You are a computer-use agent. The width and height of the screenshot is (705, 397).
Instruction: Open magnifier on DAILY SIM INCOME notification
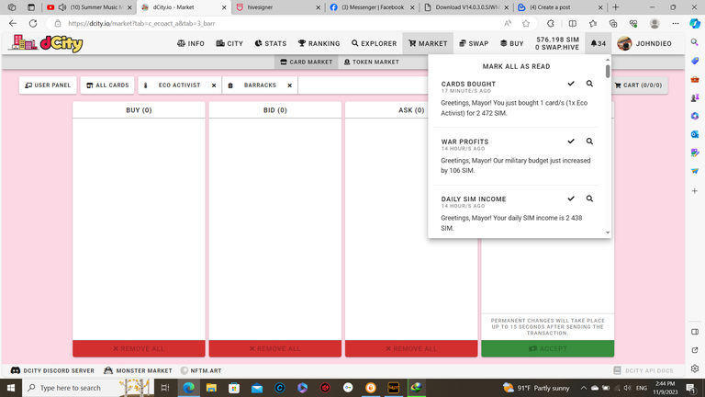[x=589, y=198]
